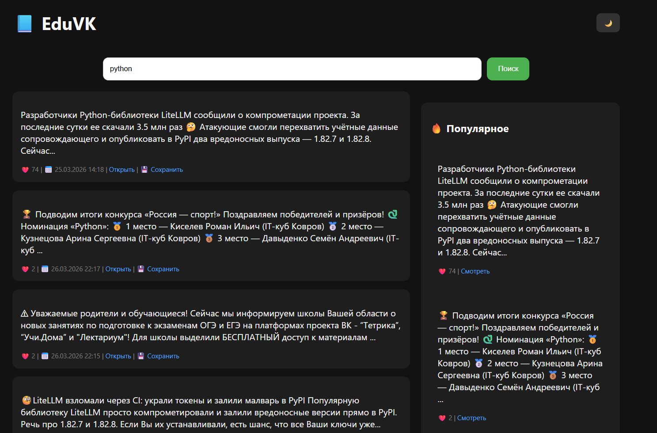657x433 pixels.
Task: Open the «Россия — спорт!» contest post
Action: point(118,269)
